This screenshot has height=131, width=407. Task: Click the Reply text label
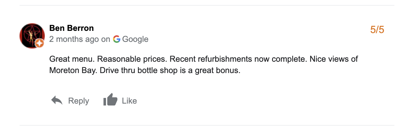(x=79, y=101)
